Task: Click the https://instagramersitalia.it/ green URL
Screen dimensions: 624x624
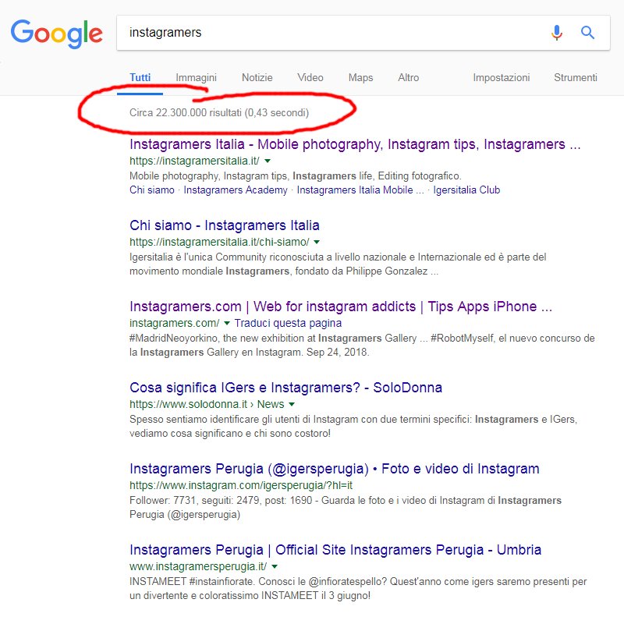Action: (194, 161)
